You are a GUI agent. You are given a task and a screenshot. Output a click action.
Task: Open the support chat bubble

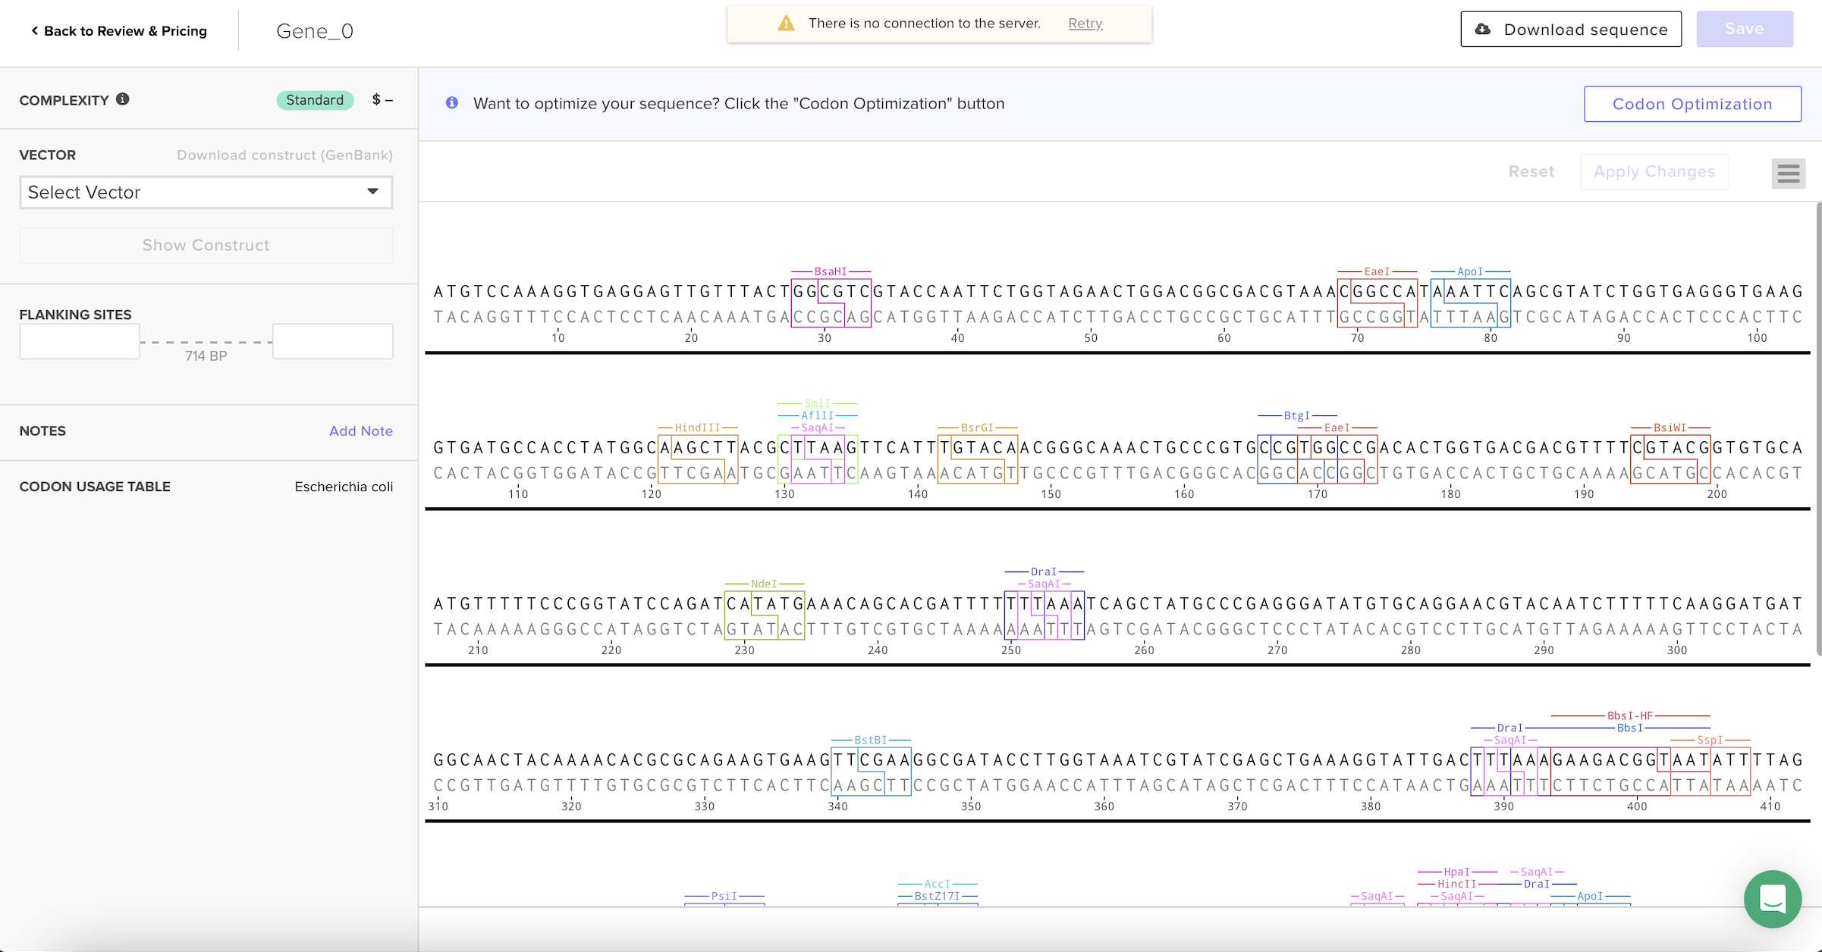(x=1772, y=899)
